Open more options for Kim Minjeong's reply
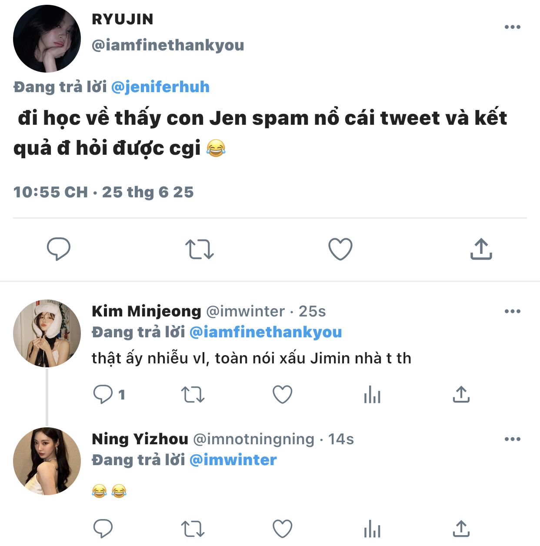Image resolution: width=540 pixels, height=546 pixels. click(513, 311)
